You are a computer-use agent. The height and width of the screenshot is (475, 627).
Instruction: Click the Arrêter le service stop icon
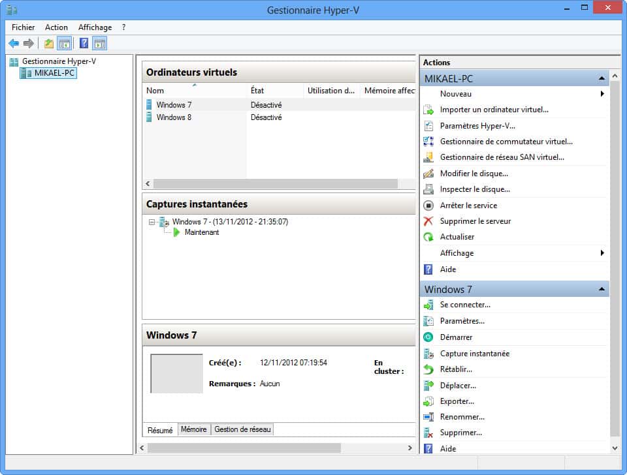pyautogui.click(x=428, y=206)
